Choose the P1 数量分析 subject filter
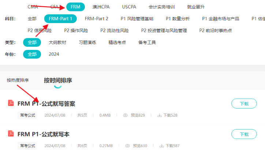 [178, 18]
